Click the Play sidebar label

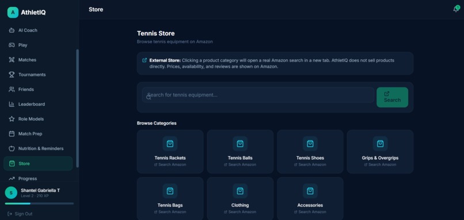tap(23, 45)
